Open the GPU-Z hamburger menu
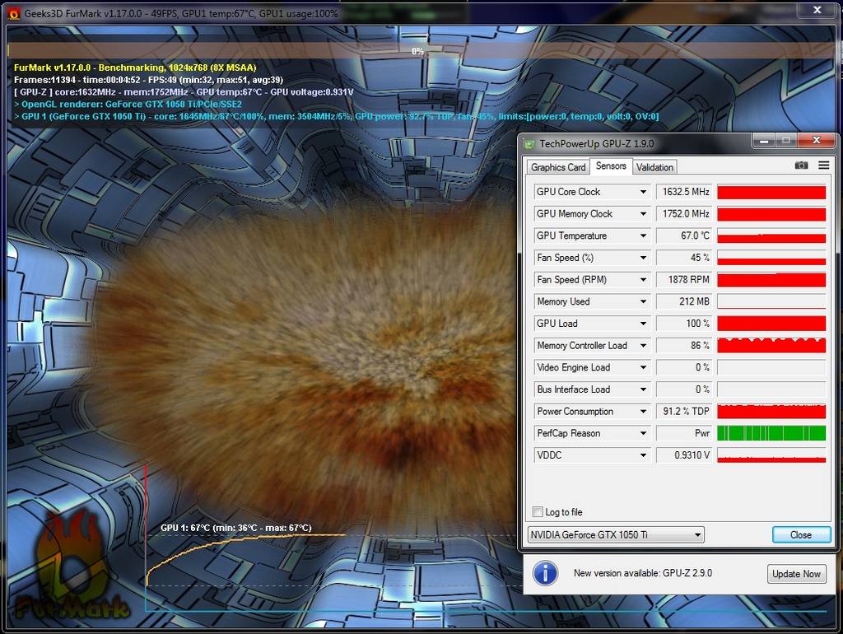 pyautogui.click(x=823, y=165)
